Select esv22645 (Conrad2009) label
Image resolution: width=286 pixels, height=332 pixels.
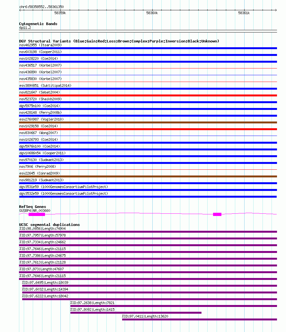point(40,174)
